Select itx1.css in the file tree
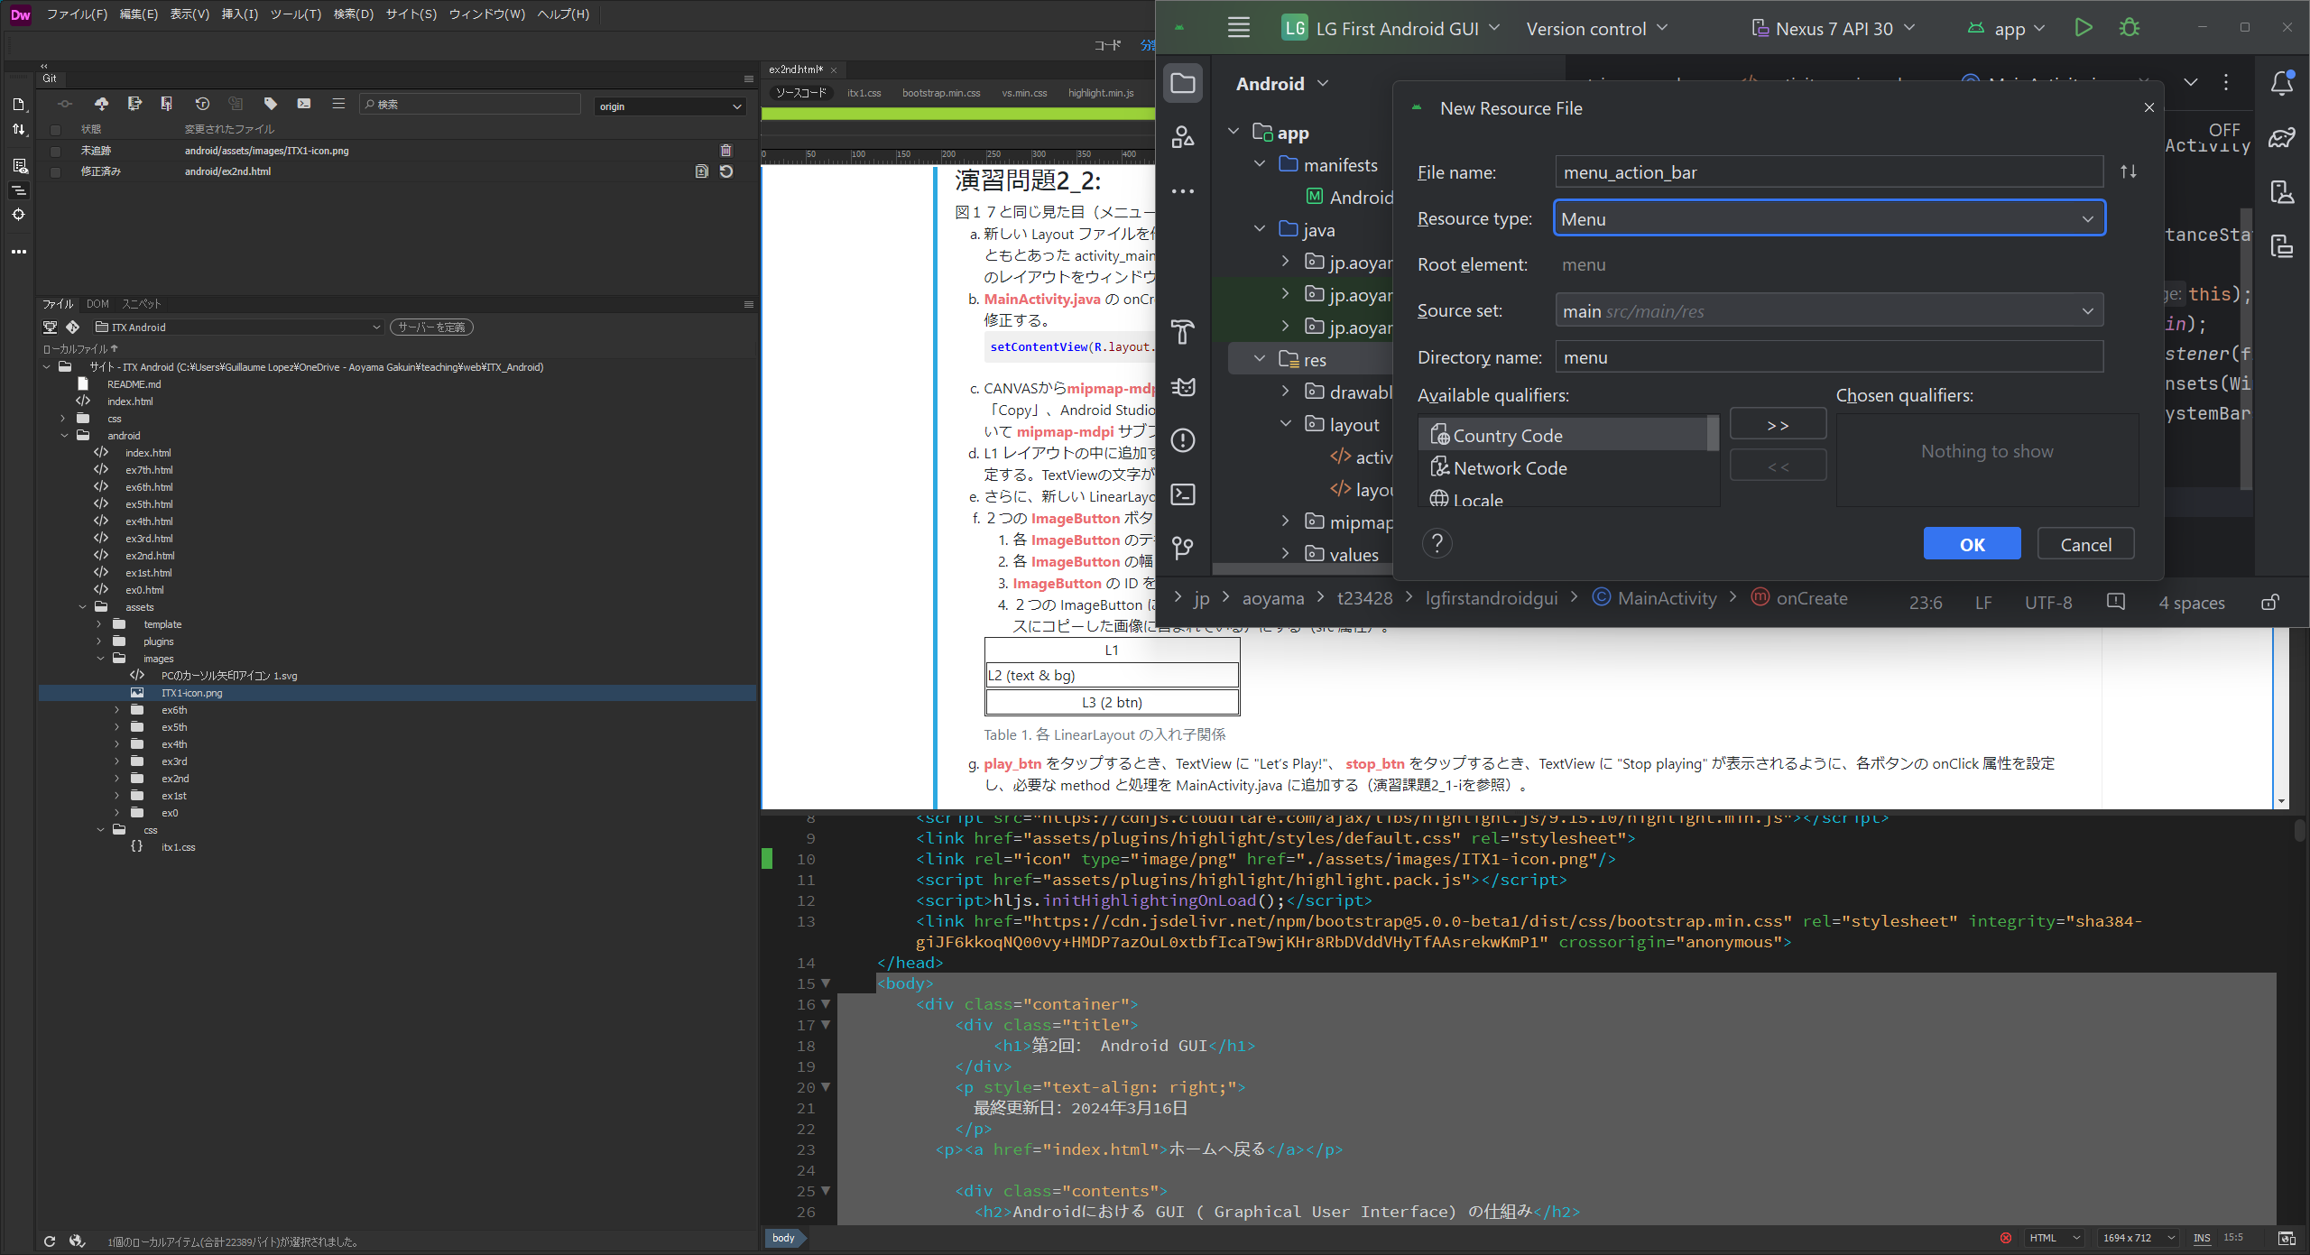 pyautogui.click(x=178, y=847)
